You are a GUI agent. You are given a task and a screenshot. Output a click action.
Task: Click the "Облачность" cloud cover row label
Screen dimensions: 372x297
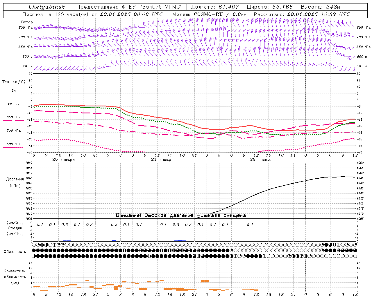(x=15, y=252)
